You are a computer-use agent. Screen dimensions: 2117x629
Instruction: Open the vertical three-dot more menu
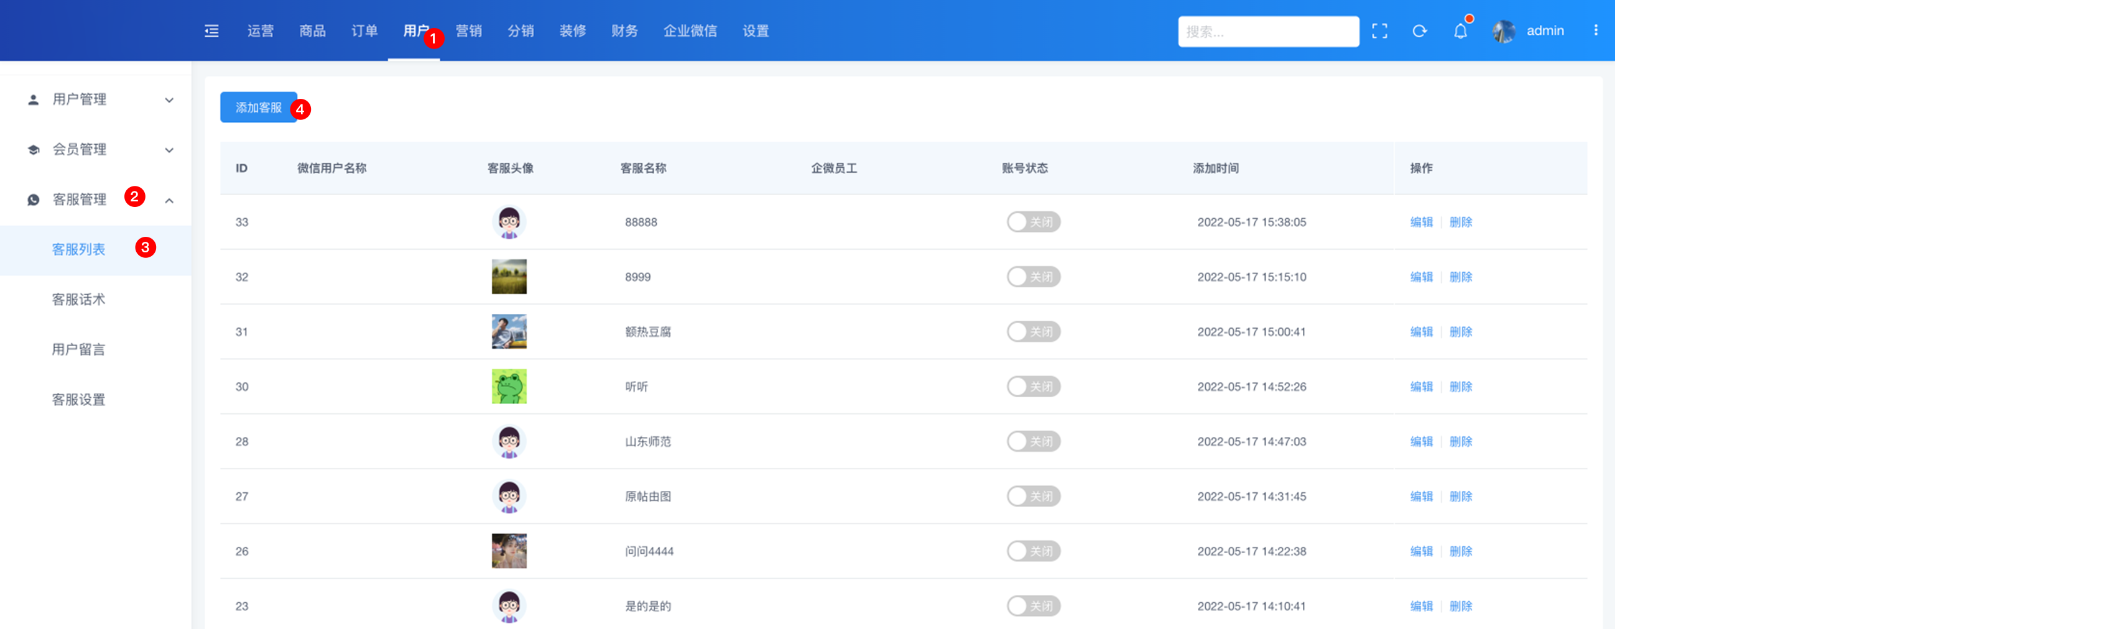[x=1595, y=30]
